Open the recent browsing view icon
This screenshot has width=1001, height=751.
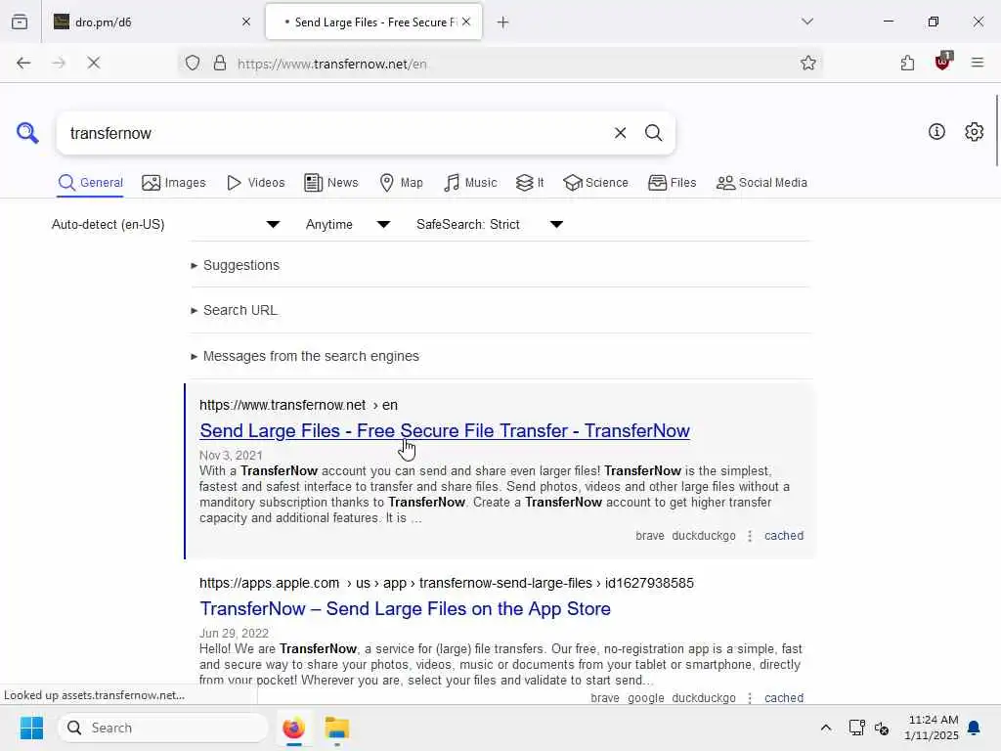tap(20, 22)
